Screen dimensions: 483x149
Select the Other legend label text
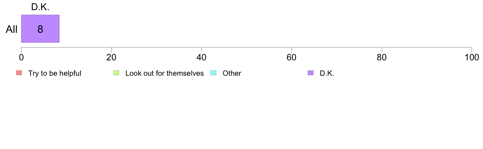pyautogui.click(x=232, y=73)
